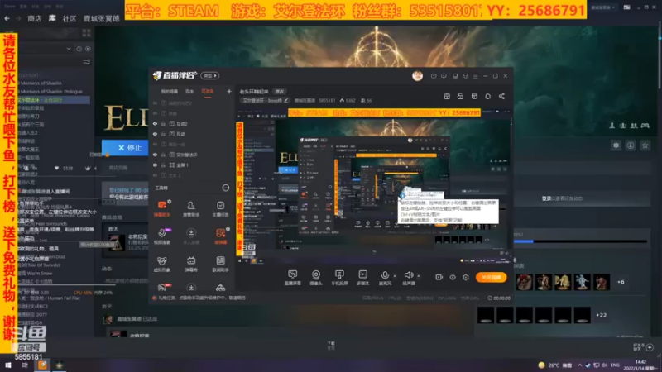Show the hidden 文本 2 source

tap(155, 175)
